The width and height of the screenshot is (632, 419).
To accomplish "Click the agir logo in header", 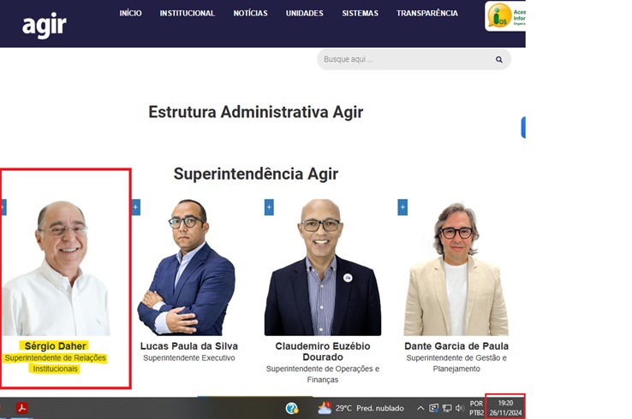I will click(x=44, y=25).
